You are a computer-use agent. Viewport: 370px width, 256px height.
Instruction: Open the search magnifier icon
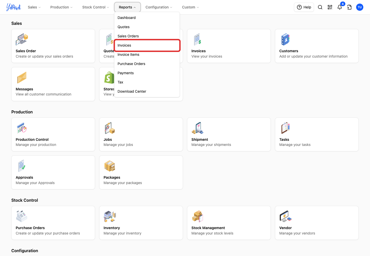(x=320, y=7)
